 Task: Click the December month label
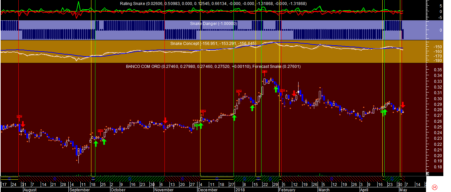[x=207, y=190]
